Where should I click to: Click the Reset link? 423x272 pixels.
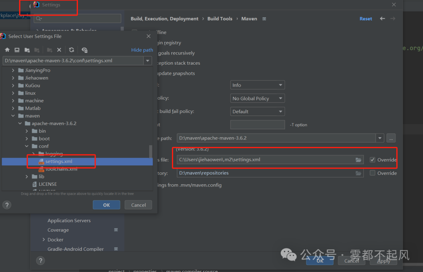(365, 18)
